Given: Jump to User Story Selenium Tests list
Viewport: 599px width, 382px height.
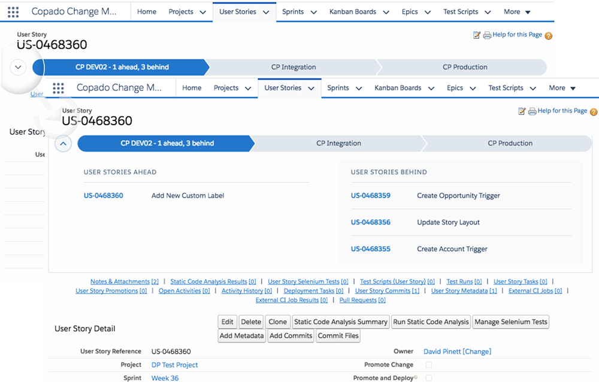Looking at the screenshot, I should point(308,281).
